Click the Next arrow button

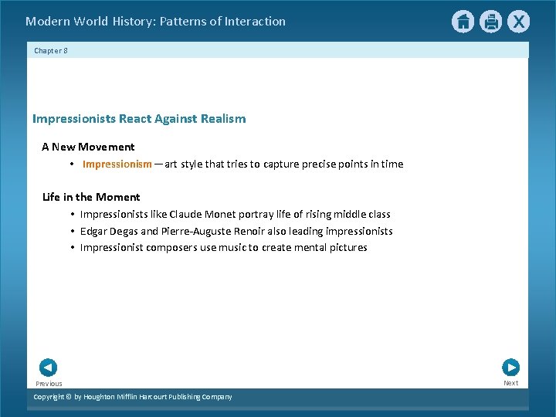point(511,368)
